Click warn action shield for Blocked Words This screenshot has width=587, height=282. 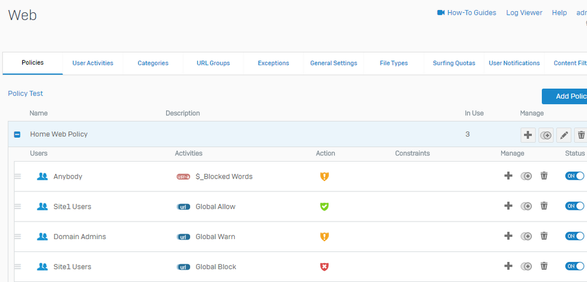coord(324,176)
